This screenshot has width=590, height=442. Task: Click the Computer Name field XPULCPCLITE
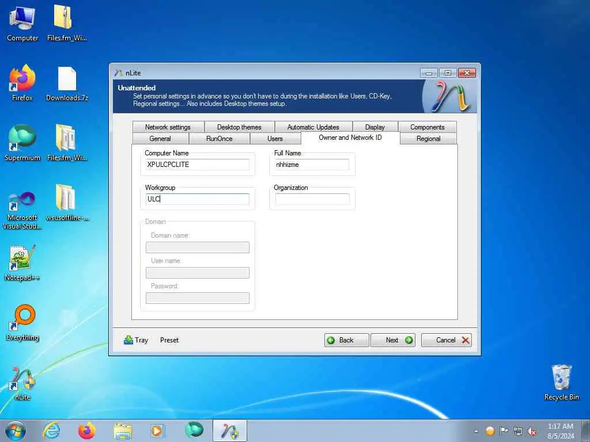tap(198, 165)
